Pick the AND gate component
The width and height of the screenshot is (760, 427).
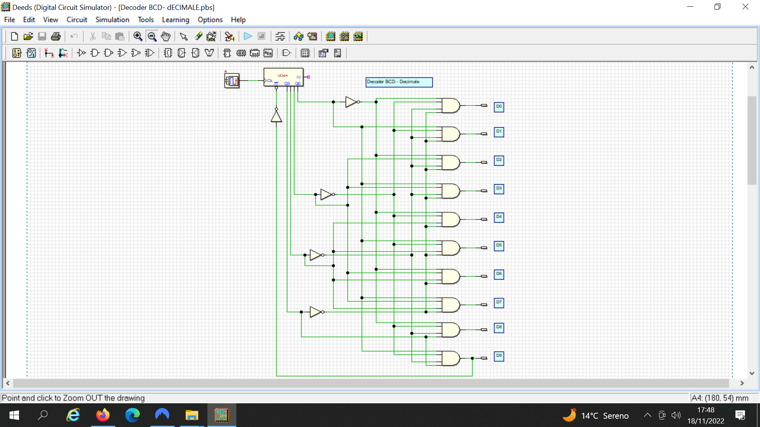click(95, 53)
